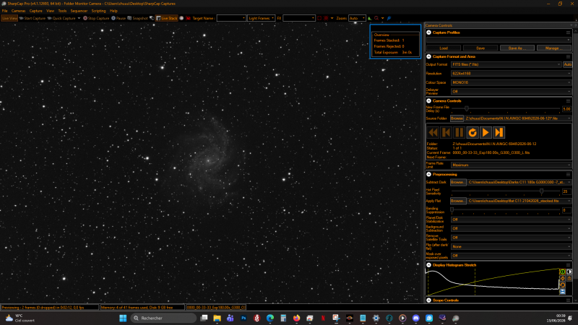Image resolution: width=578 pixels, height=325 pixels.
Task: Open the Frame Rate Limit dropdown
Action: pos(512,165)
